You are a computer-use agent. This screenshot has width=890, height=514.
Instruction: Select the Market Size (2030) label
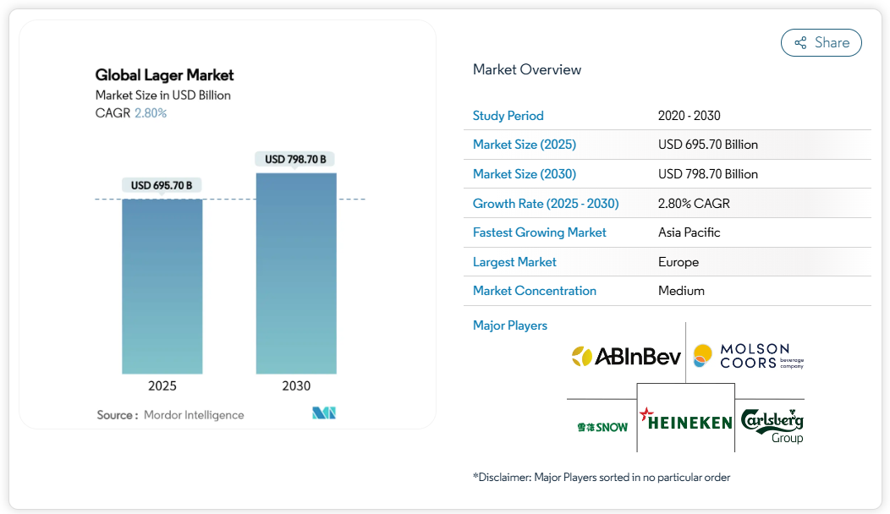coord(524,174)
